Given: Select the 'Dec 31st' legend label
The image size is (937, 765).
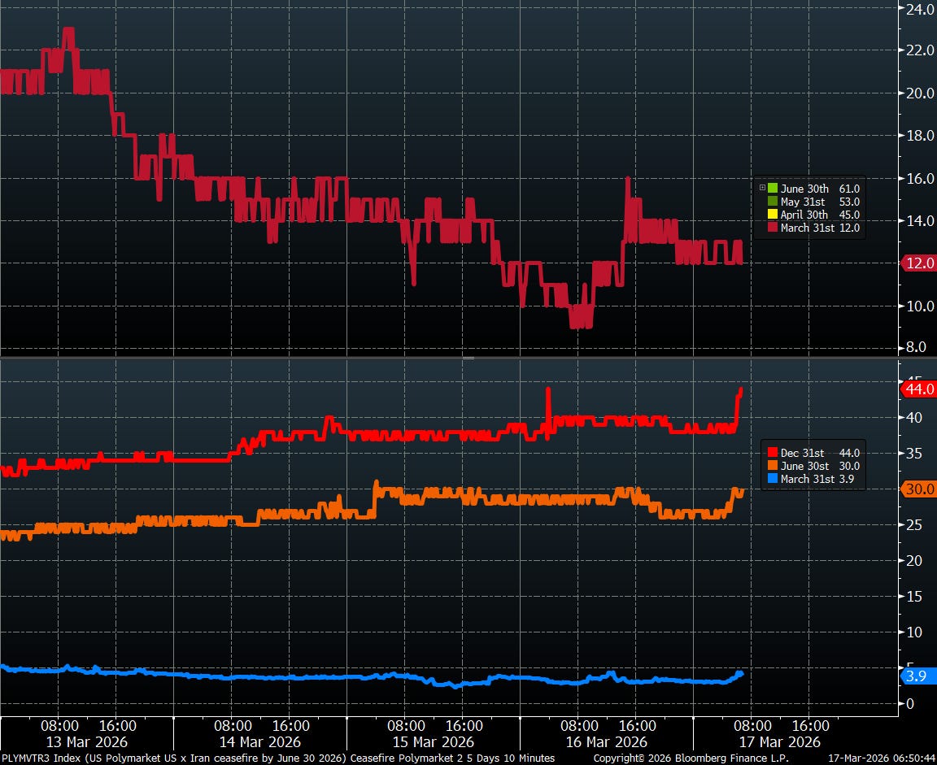Looking at the screenshot, I should pyautogui.click(x=802, y=453).
